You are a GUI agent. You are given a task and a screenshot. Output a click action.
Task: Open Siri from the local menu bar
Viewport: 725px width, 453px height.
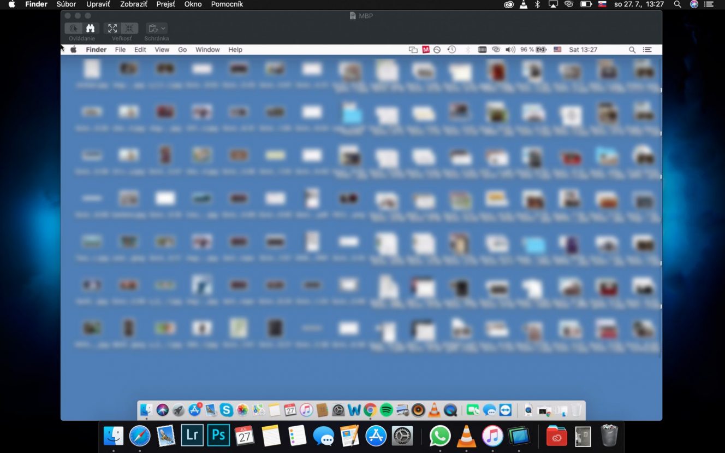click(x=694, y=4)
